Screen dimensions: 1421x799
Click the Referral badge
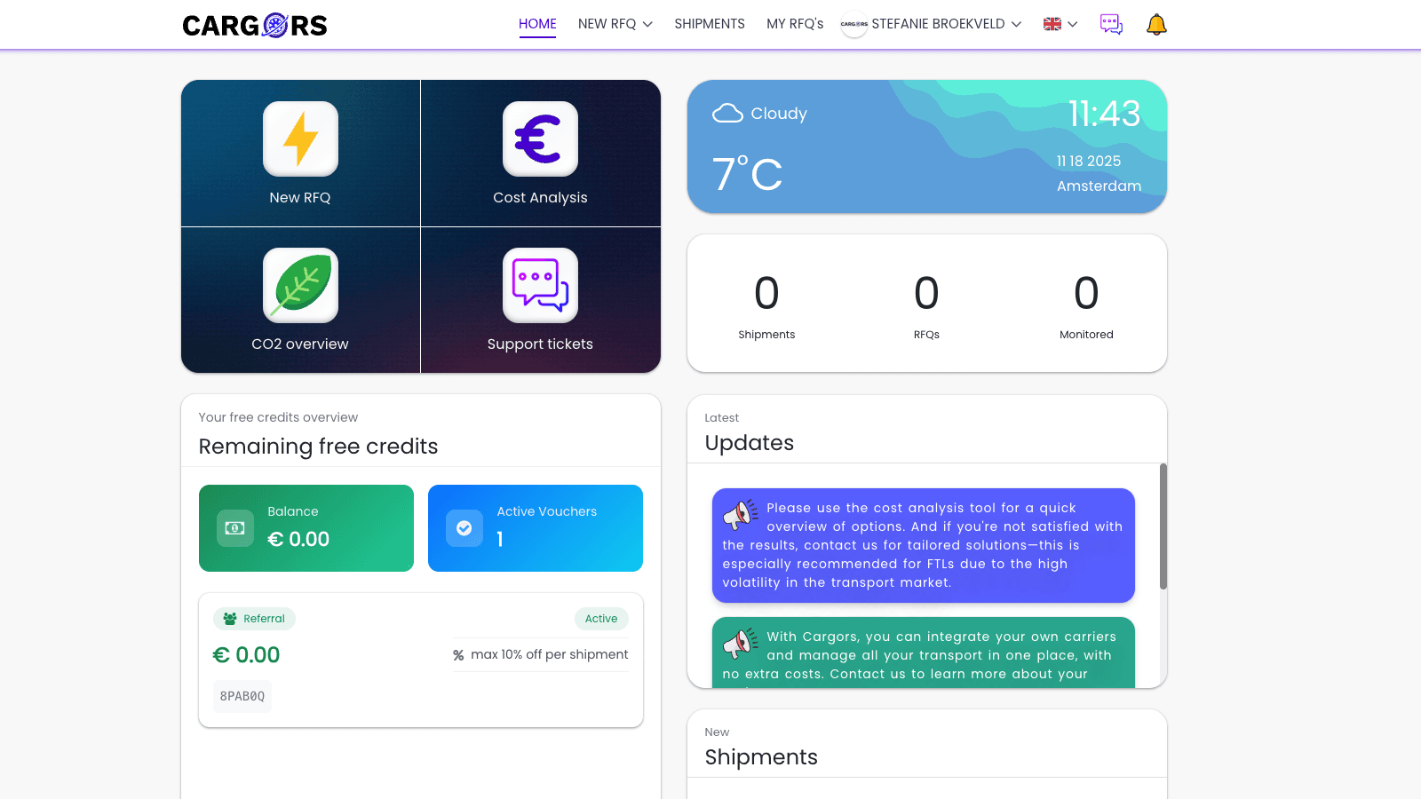[254, 619]
